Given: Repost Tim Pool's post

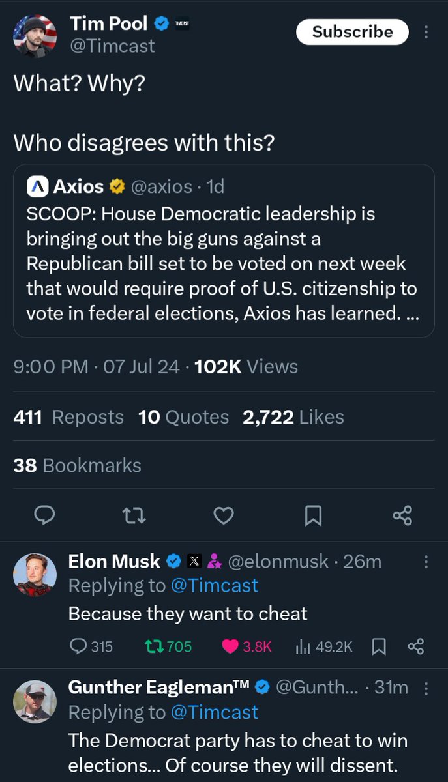Looking at the screenshot, I should 134,516.
